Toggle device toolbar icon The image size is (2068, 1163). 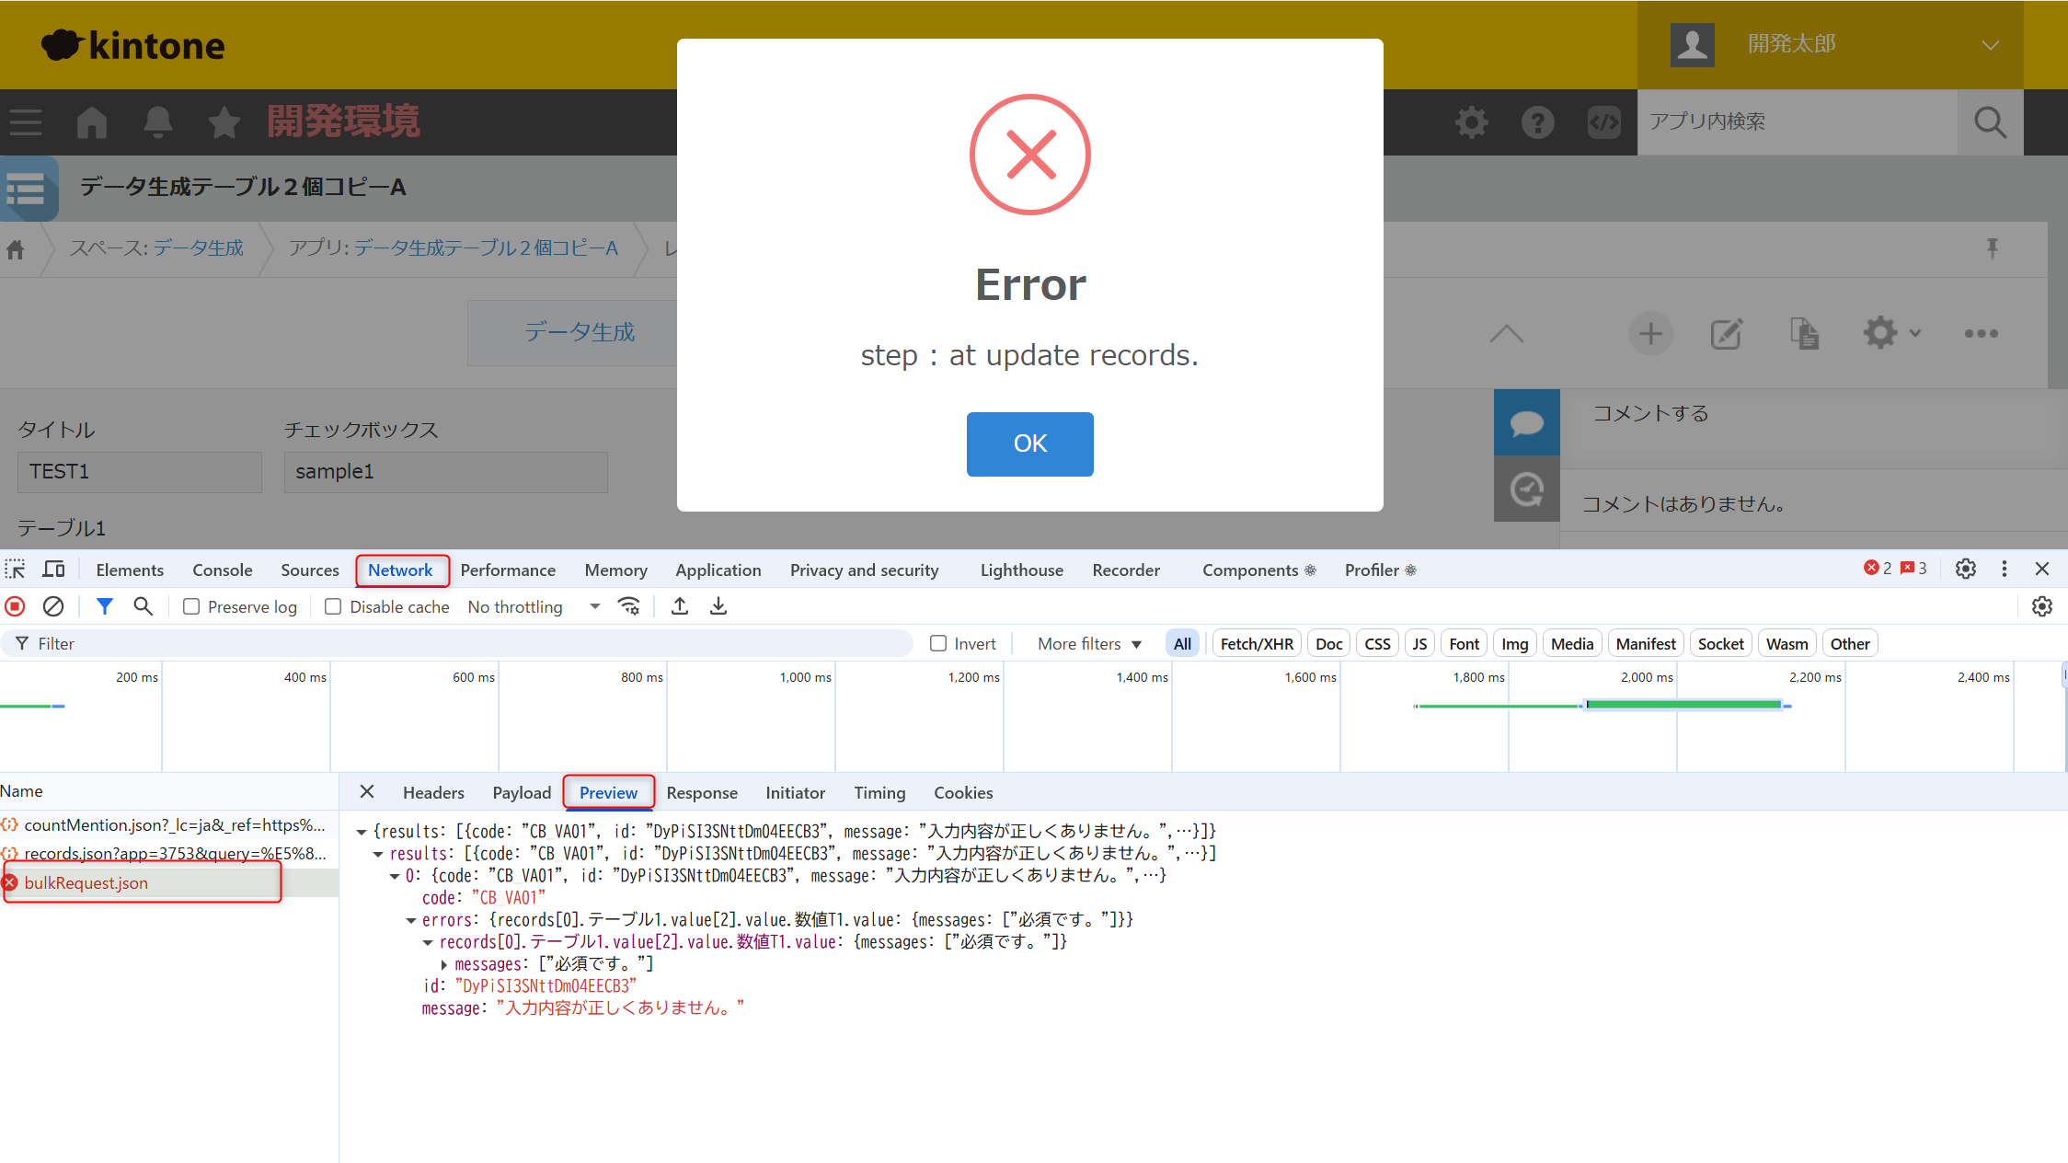(54, 570)
